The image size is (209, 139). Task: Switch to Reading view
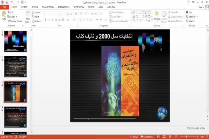point(170,137)
